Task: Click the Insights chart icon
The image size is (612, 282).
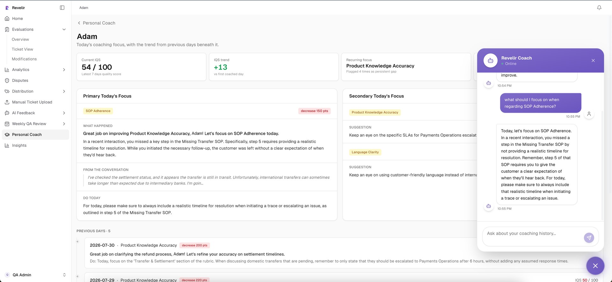Action: click(x=7, y=145)
